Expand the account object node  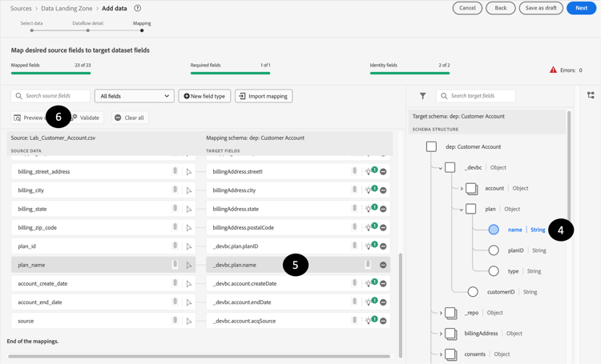click(462, 188)
